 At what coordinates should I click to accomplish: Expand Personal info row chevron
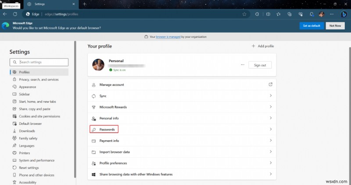pyautogui.click(x=271, y=118)
